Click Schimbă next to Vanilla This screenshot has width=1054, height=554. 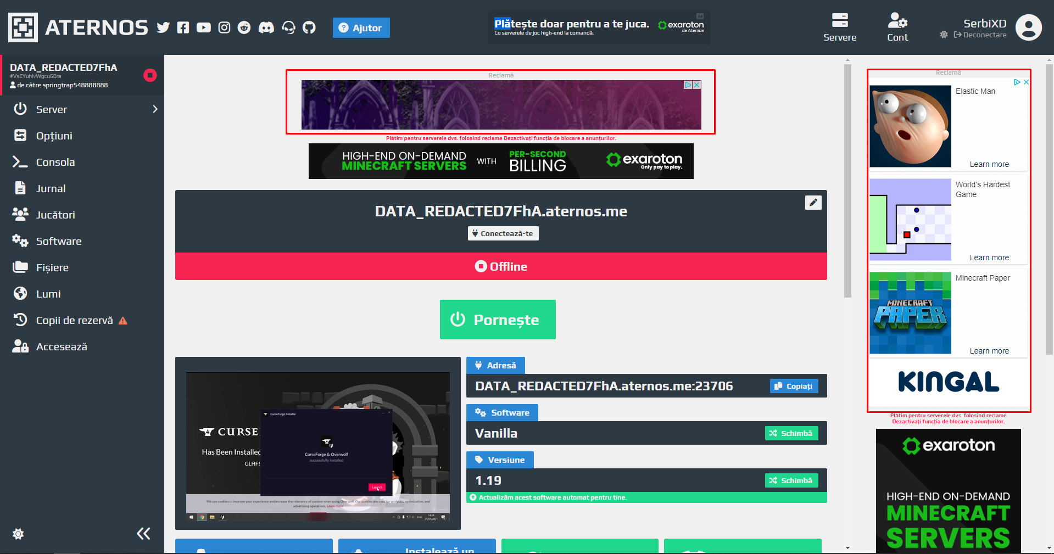(x=791, y=433)
